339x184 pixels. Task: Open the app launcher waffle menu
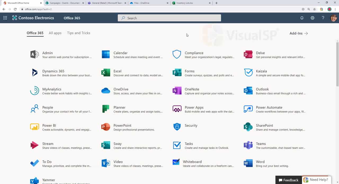tap(5, 18)
